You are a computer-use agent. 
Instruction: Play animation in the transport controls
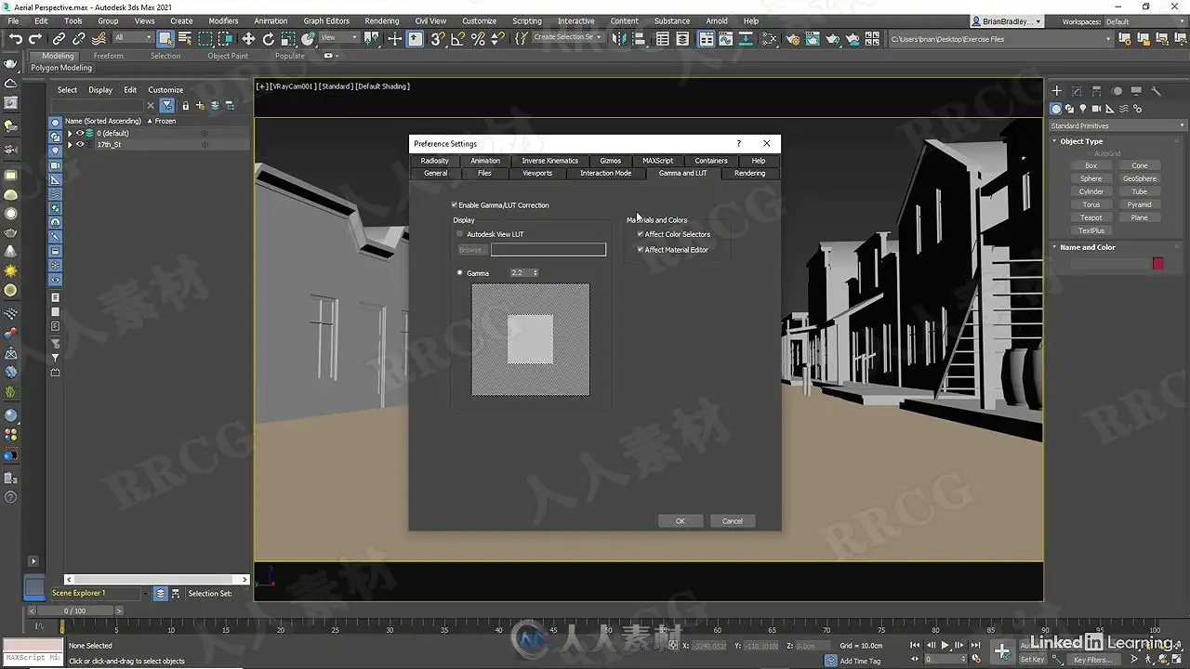pyautogui.click(x=945, y=645)
